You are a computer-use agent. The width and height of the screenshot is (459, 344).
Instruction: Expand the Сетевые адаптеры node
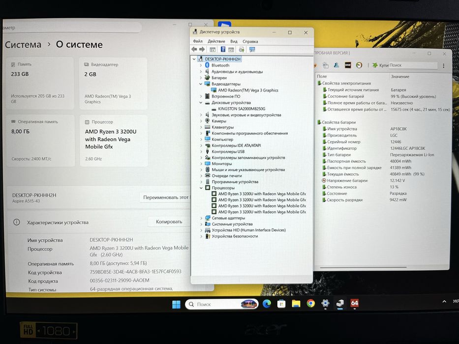[x=201, y=218]
